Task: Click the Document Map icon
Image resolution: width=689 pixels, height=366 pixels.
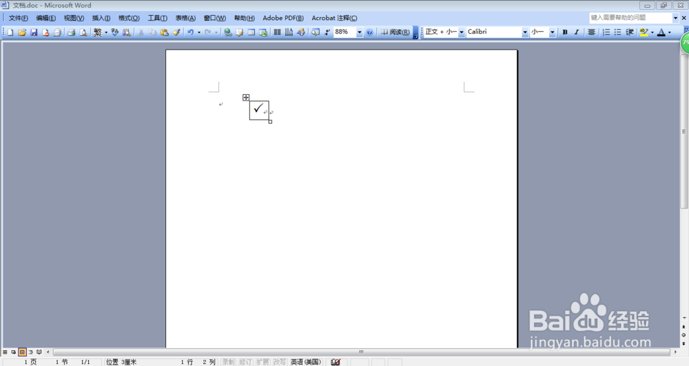Action: [x=316, y=32]
